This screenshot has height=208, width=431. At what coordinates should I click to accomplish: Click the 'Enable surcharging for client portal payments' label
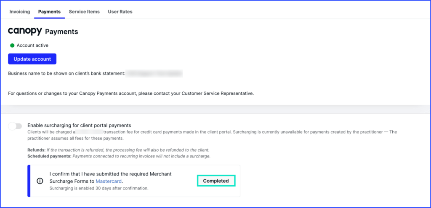pos(79,125)
